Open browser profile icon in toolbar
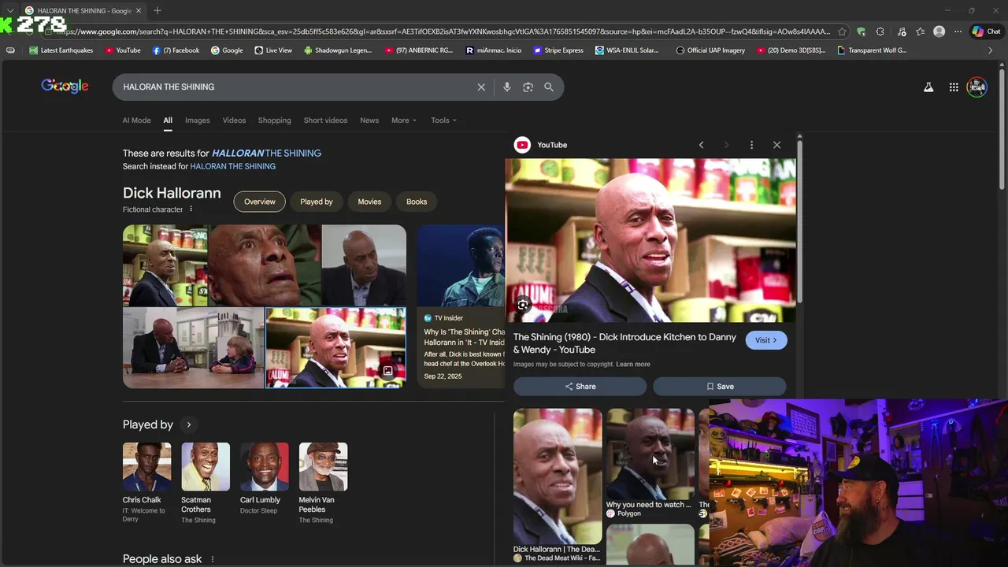 click(x=939, y=31)
